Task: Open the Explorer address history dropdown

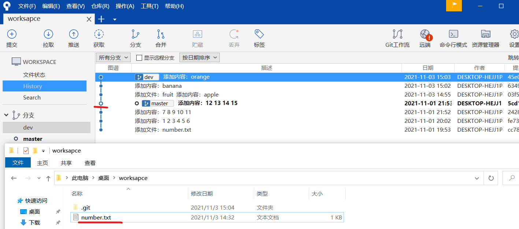Action: click(477, 178)
